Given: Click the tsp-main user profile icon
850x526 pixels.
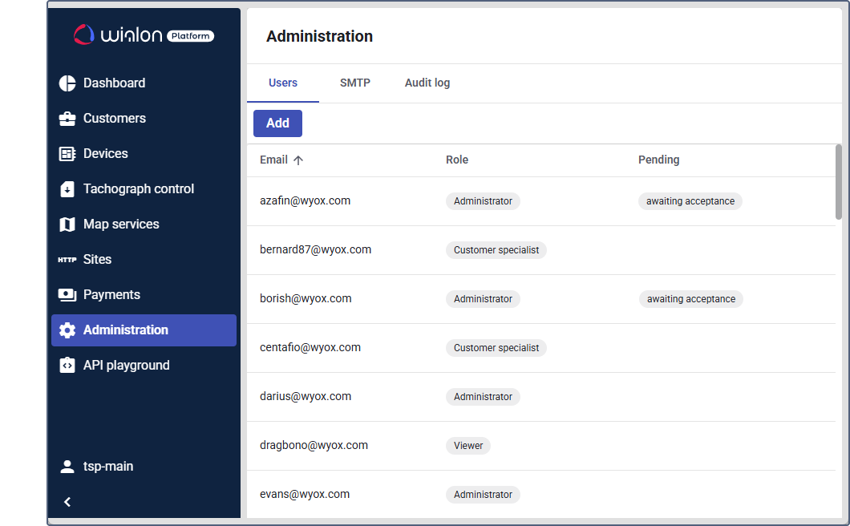Looking at the screenshot, I should (67, 467).
